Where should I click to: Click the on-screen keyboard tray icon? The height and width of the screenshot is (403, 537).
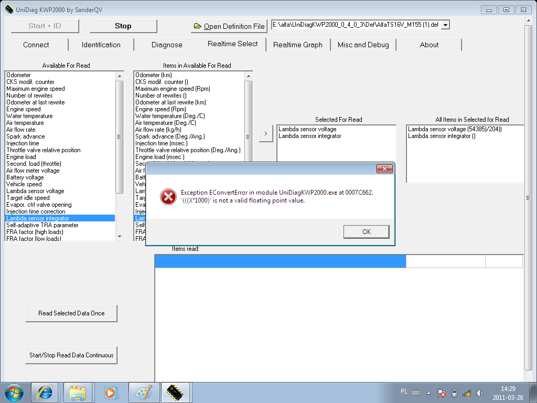pos(416,392)
